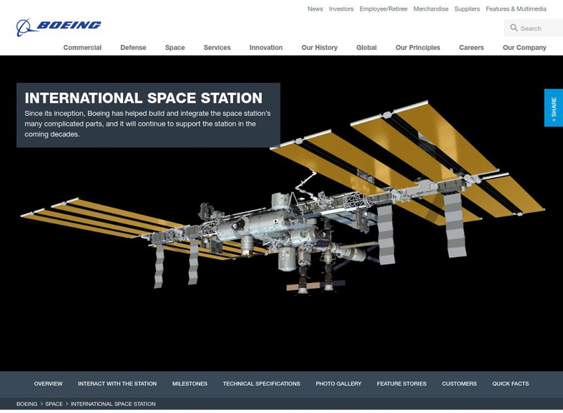Image resolution: width=563 pixels, height=413 pixels.
Task: Open the Investors link
Action: [341, 9]
